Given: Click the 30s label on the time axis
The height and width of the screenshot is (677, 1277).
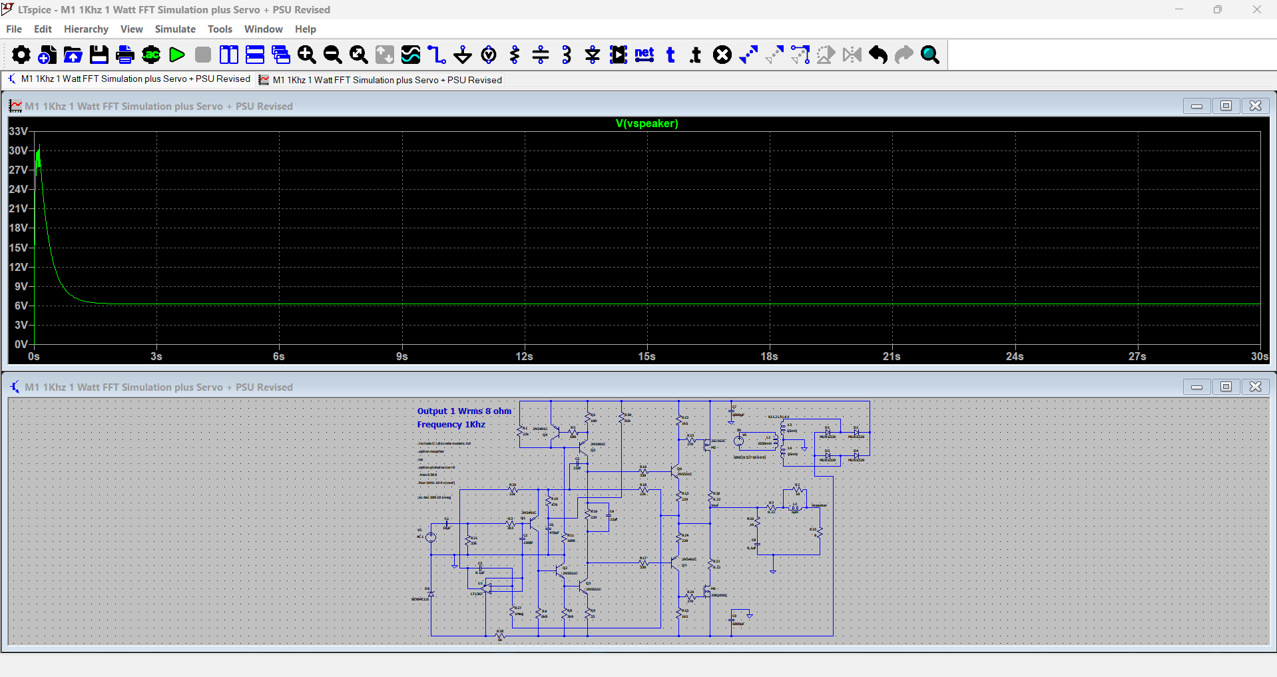Looking at the screenshot, I should pyautogui.click(x=1260, y=357).
